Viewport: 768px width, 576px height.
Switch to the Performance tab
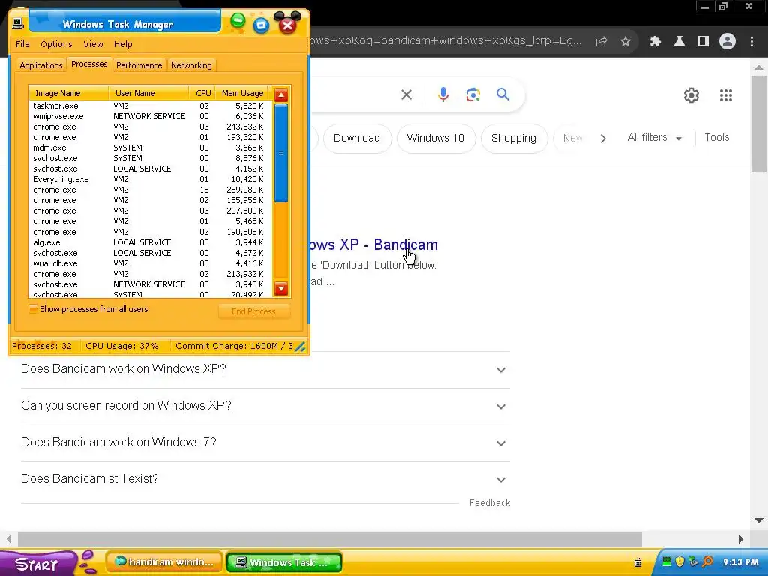point(139,65)
